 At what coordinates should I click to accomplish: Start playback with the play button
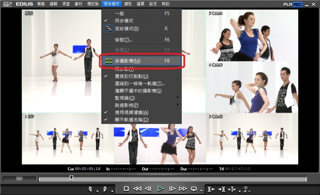(x=160, y=189)
